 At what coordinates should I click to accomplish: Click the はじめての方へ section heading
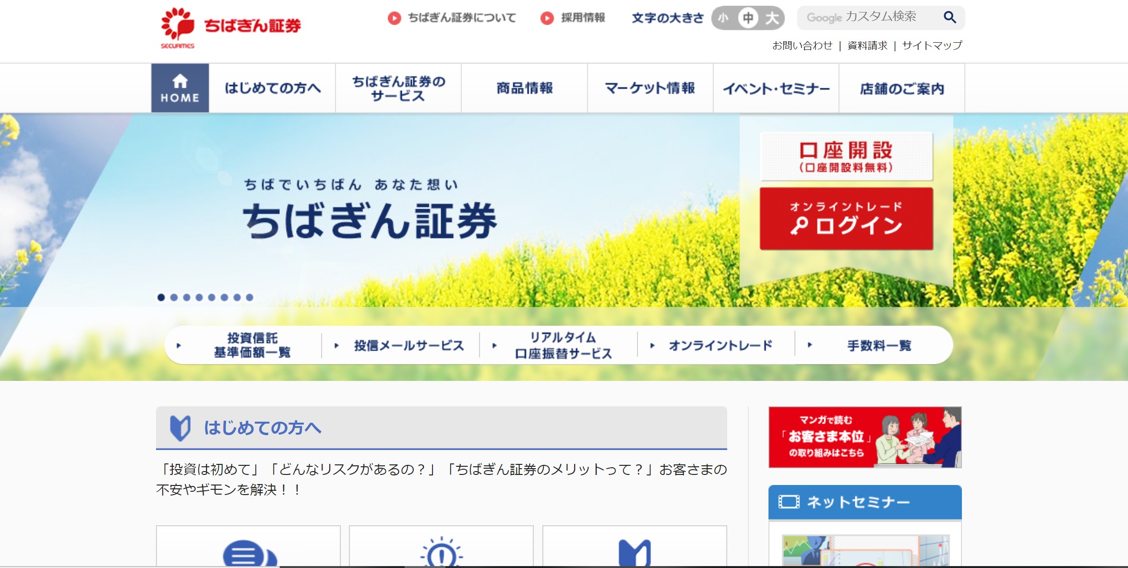click(441, 428)
